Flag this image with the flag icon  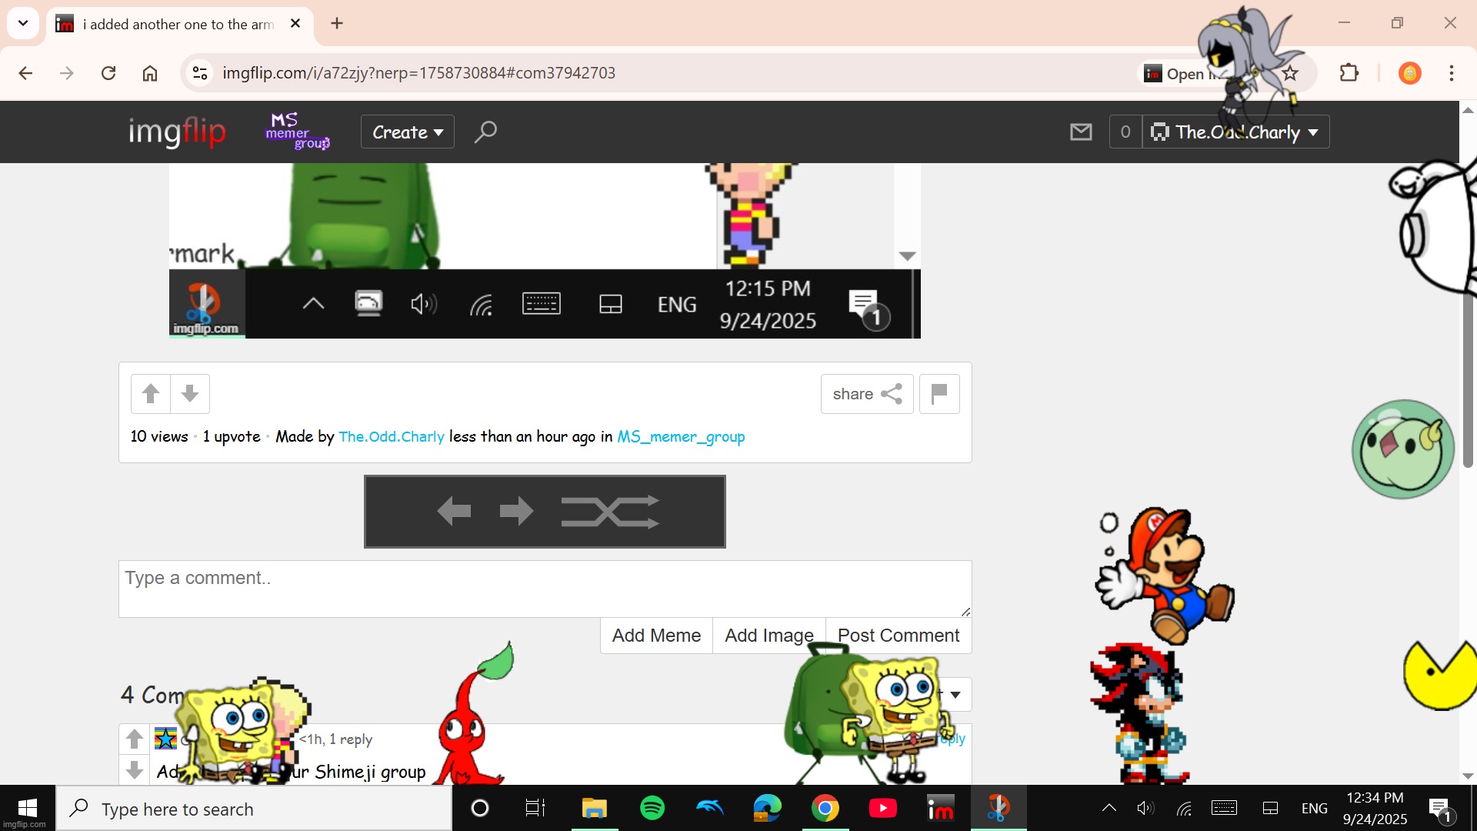tap(939, 394)
